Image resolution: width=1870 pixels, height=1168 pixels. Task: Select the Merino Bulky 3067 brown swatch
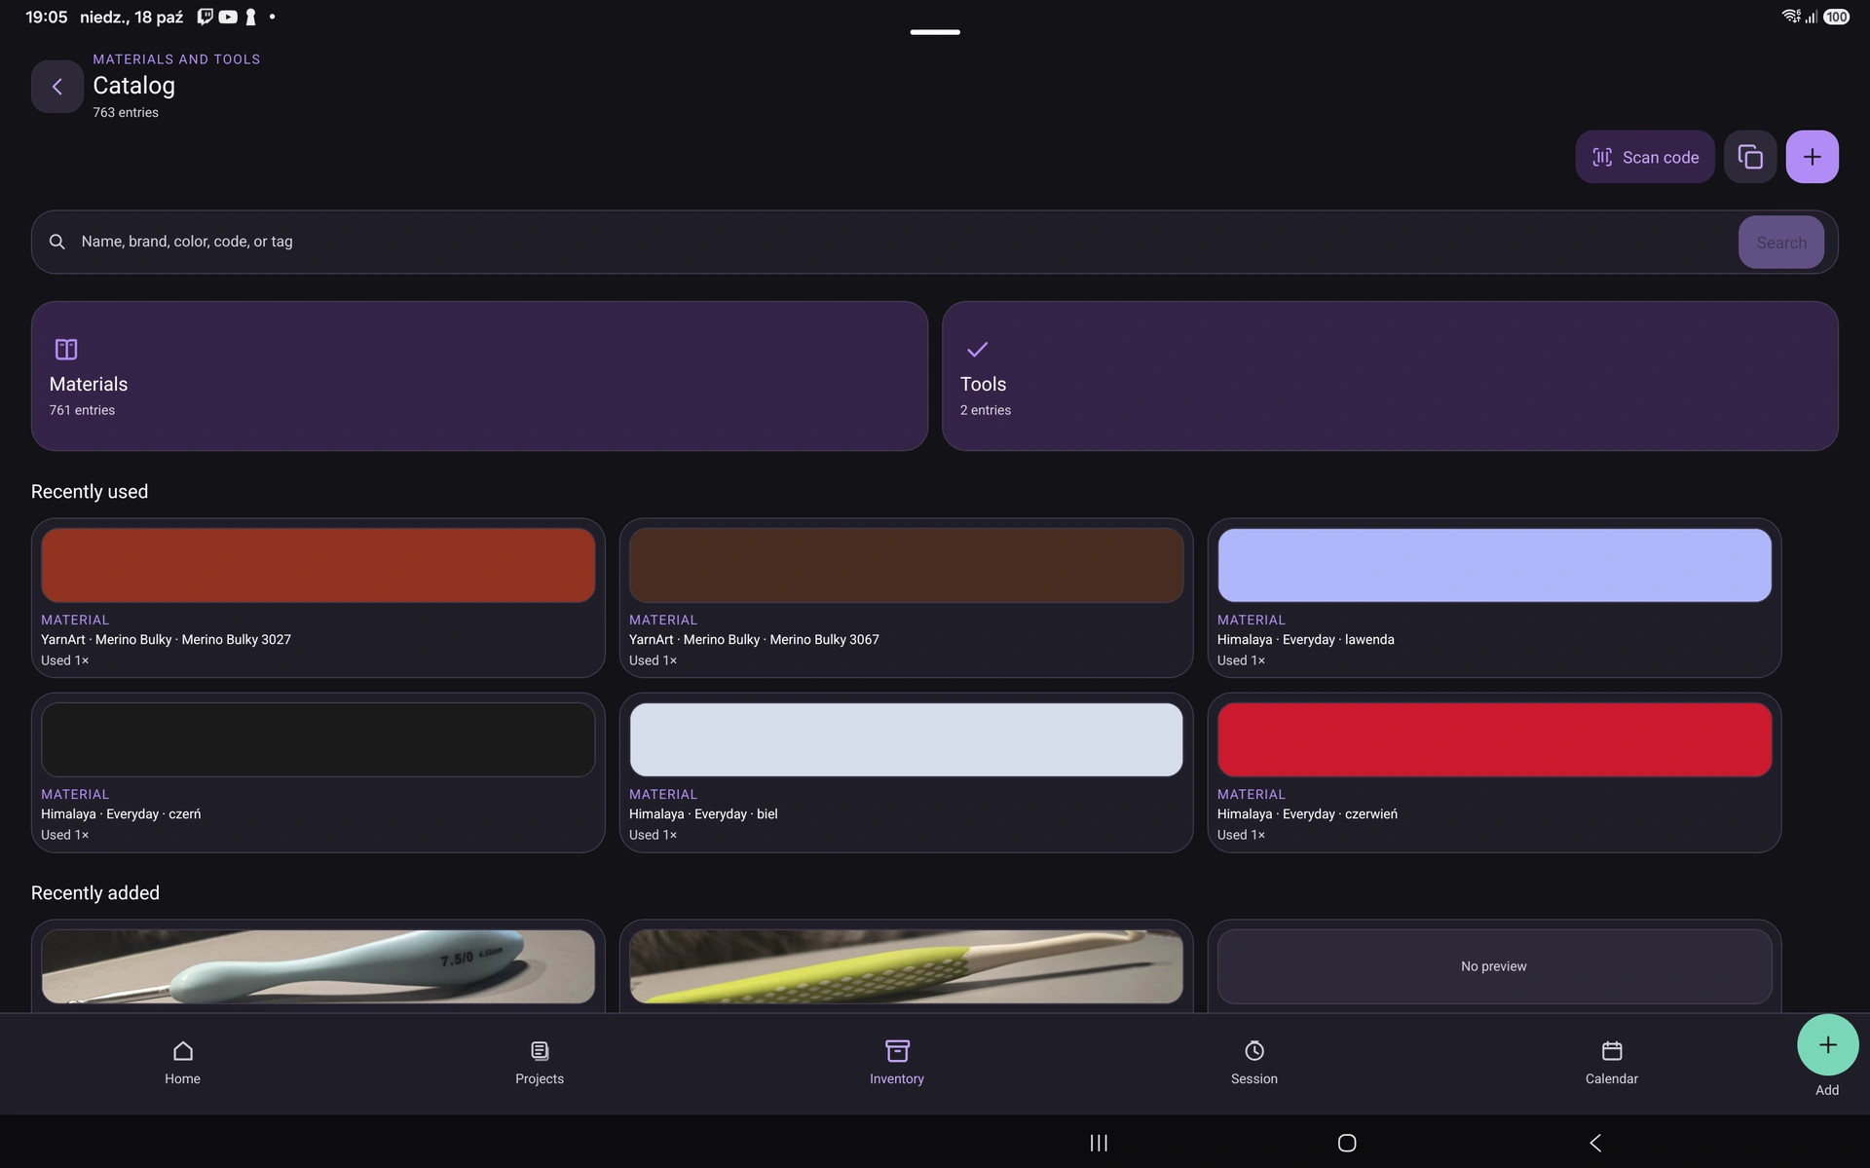click(906, 565)
